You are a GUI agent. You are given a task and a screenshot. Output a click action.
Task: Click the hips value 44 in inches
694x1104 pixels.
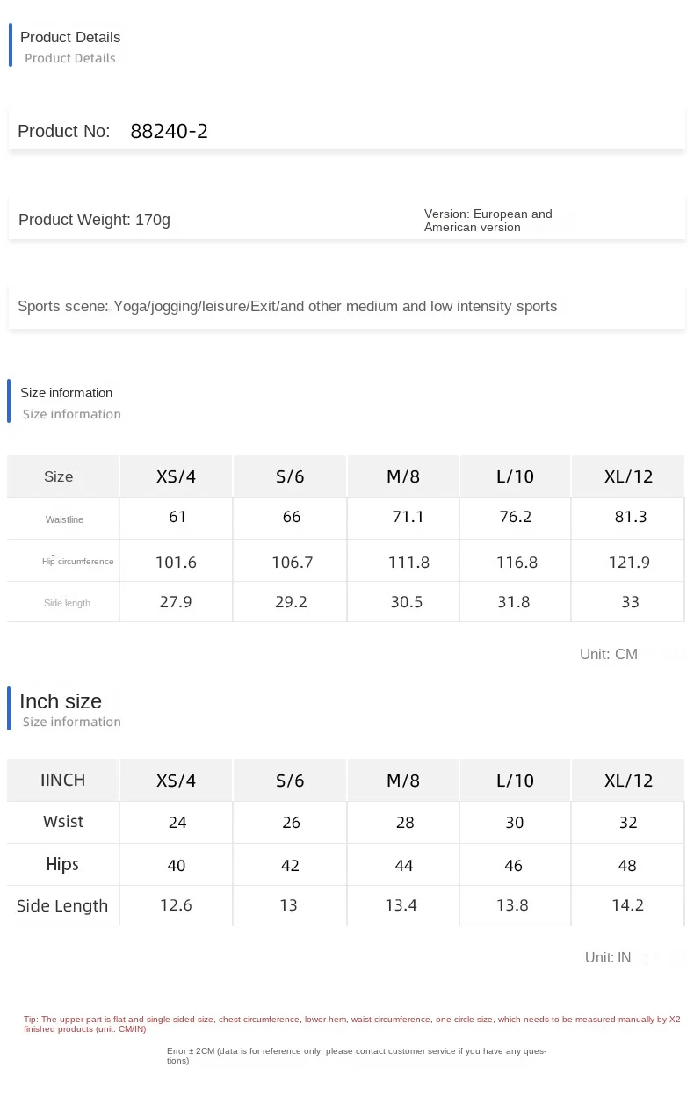coord(403,866)
